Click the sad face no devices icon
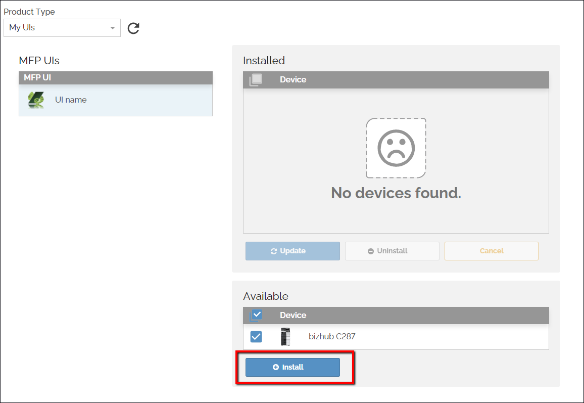Image resolution: width=584 pixels, height=403 pixels. pyautogui.click(x=396, y=148)
